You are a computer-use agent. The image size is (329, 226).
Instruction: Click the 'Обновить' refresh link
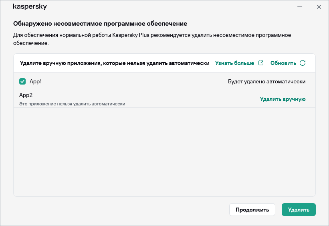click(283, 63)
